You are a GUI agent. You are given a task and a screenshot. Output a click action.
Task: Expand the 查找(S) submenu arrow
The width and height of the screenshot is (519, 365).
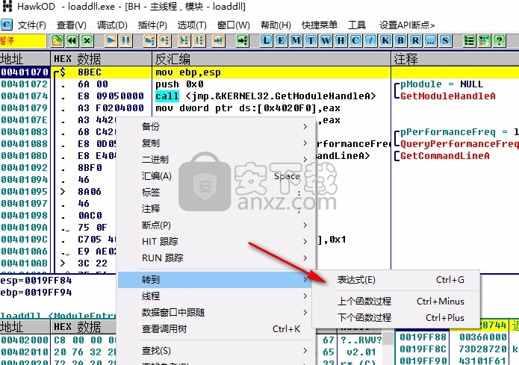tap(305, 350)
